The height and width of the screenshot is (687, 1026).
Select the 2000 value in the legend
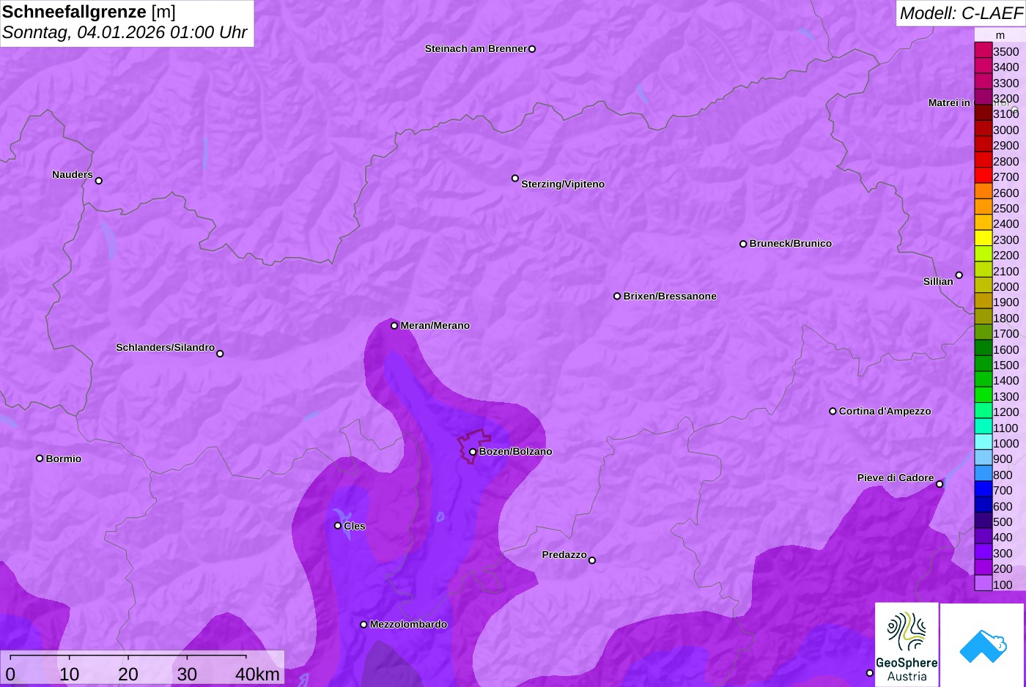[x=1006, y=287]
